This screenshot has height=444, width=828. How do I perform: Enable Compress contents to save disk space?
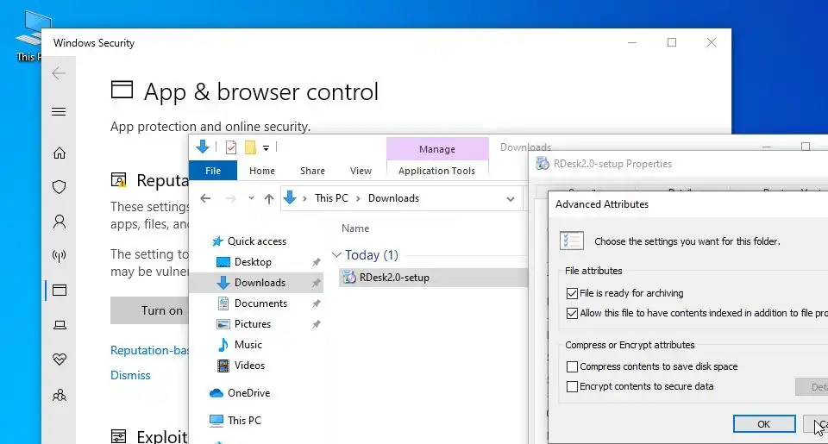571,366
